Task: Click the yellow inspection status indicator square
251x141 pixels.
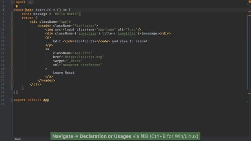Action: pyautogui.click(x=249, y=2)
